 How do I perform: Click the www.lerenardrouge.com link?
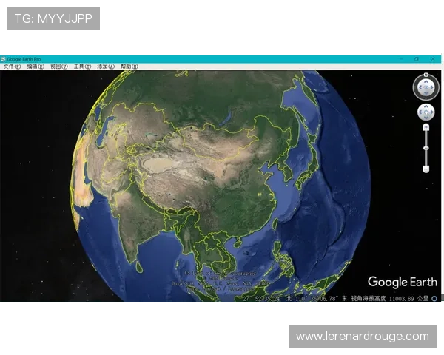(x=362, y=337)
